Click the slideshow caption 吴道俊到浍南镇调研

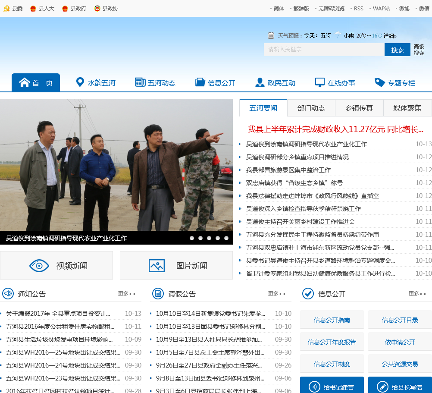point(66,238)
